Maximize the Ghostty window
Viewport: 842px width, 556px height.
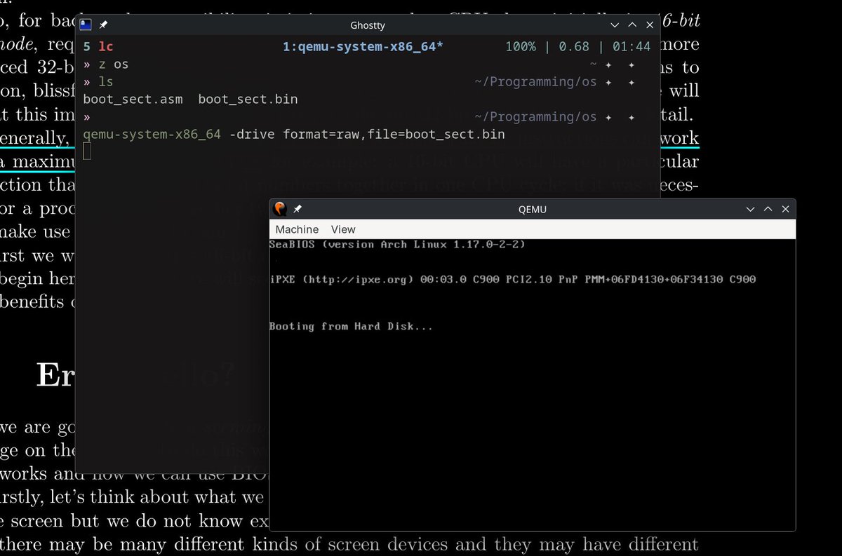tap(632, 25)
